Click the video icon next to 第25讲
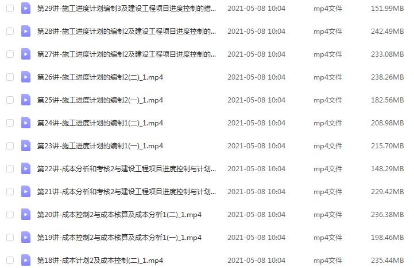Viewport: 414px width, 268px height. tap(26, 100)
